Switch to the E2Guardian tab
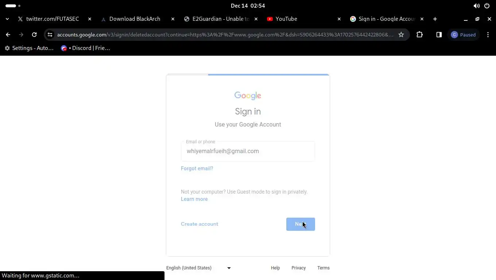 [x=221, y=19]
